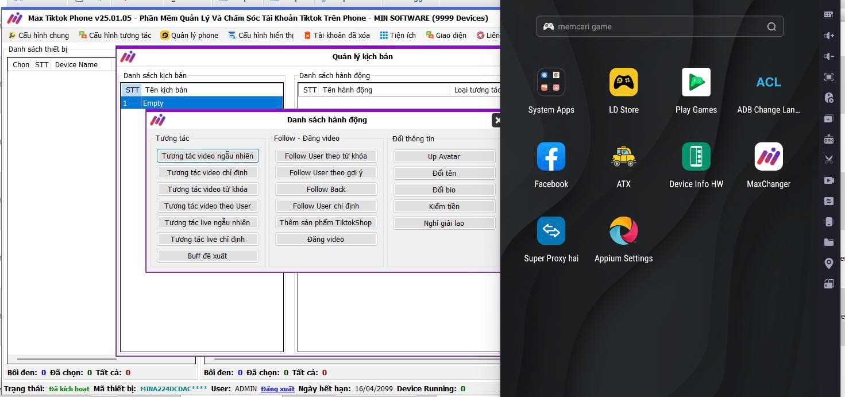
Task: Open emulator keyboard mapping sidebar icon
Action: 829,15
